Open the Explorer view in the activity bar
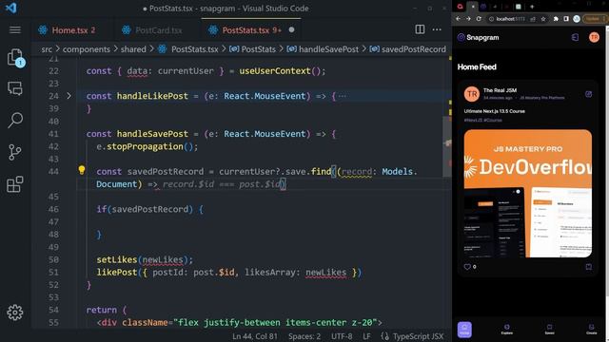 pos(15,58)
